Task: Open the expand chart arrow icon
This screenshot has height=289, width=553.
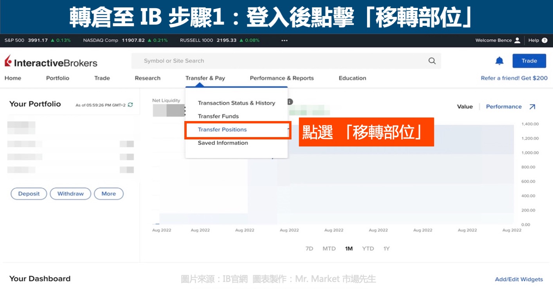Action: click(532, 107)
